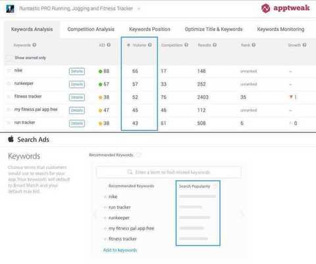Go to Optimize Title & Keywords tab
The image size is (316, 264).
213,29
